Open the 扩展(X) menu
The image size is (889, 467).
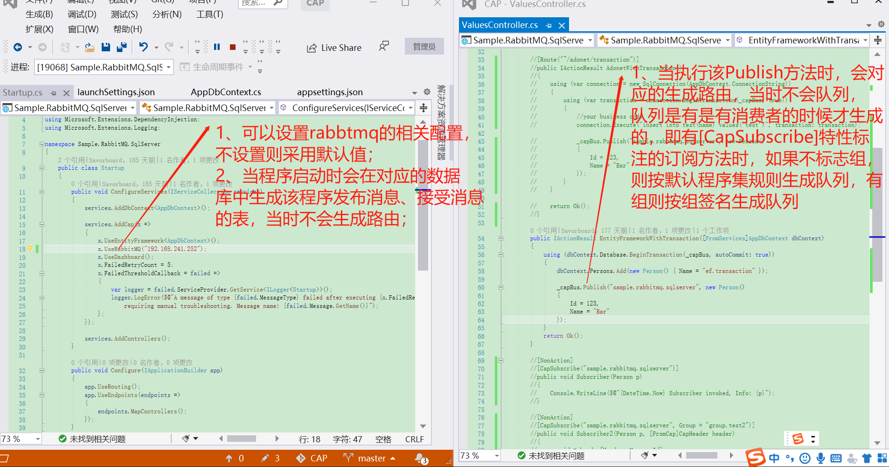coord(39,29)
